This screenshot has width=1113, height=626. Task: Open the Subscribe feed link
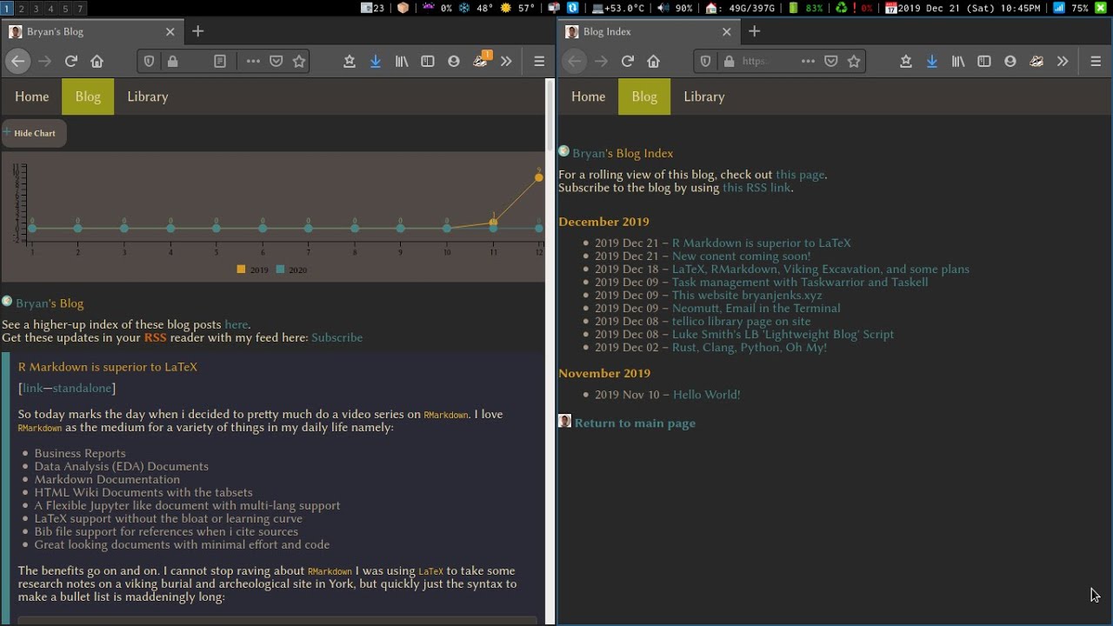[x=337, y=337]
